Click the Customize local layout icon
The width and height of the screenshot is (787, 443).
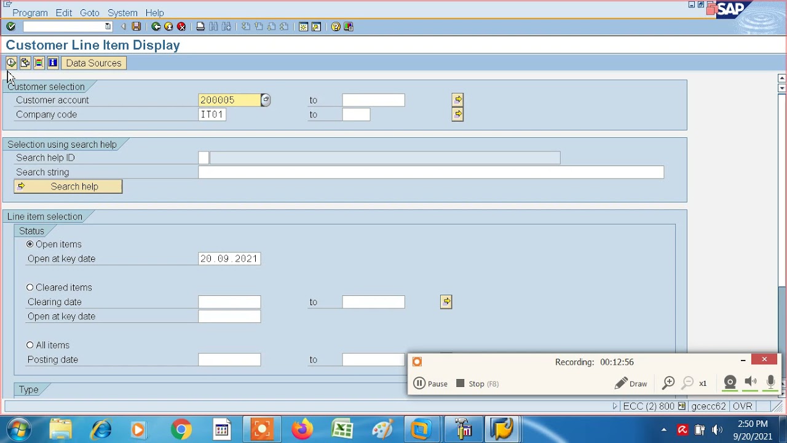pos(349,26)
